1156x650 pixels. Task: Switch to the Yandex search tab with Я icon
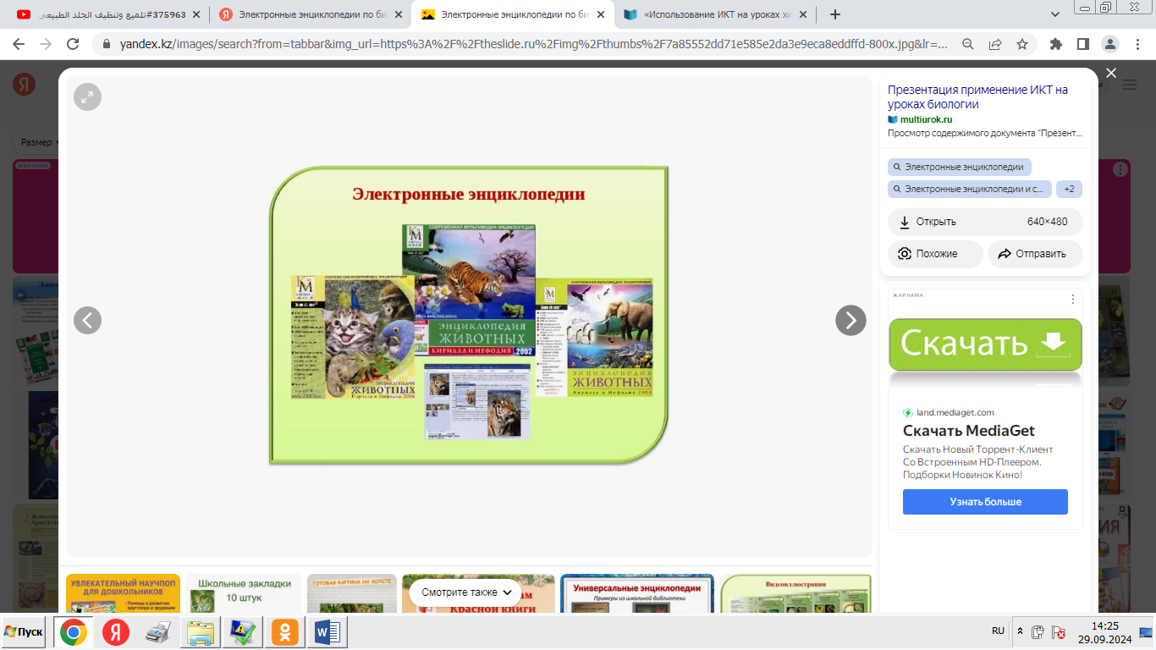(310, 14)
